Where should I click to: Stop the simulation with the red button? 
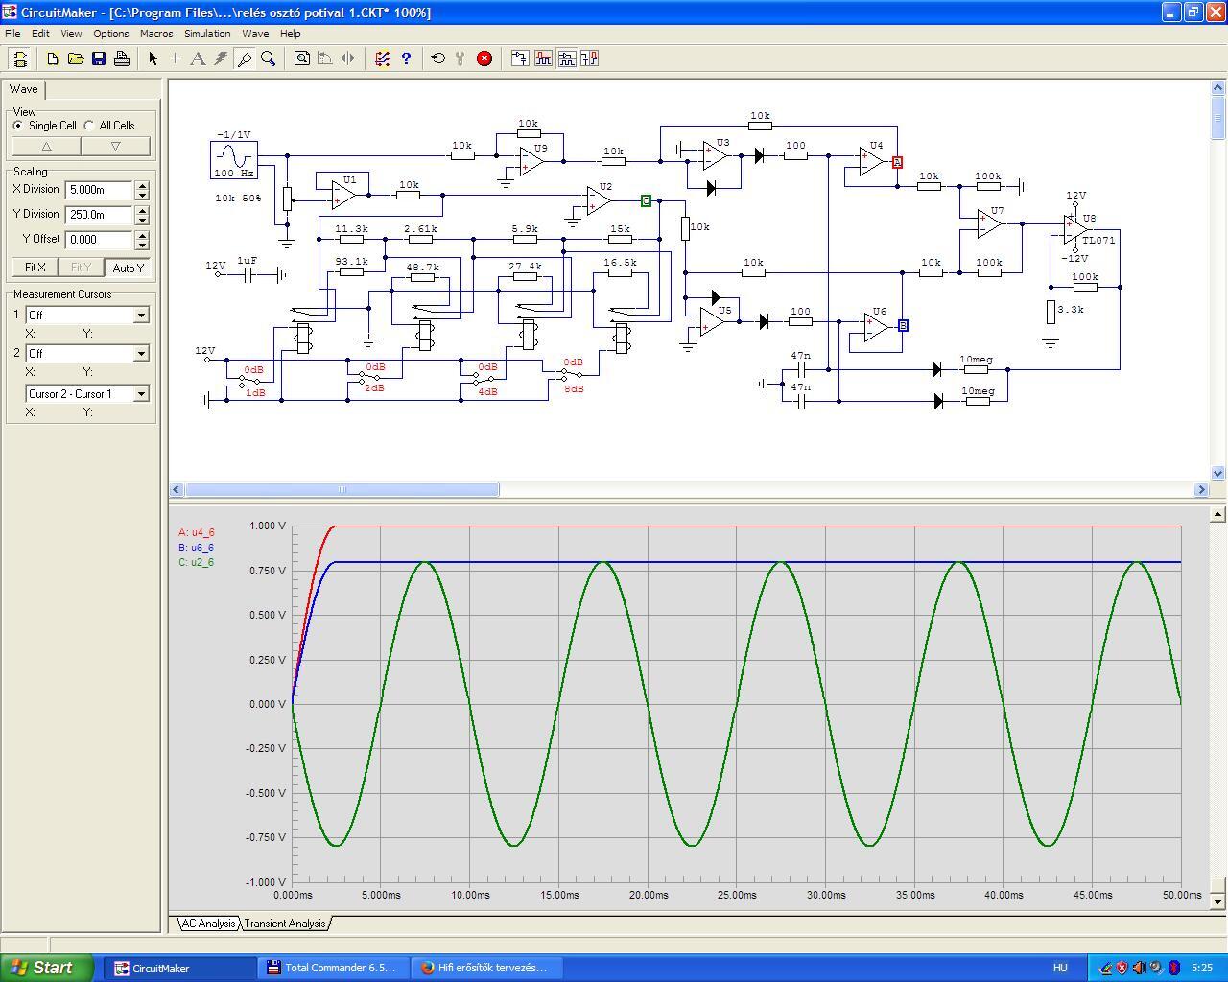[x=484, y=58]
